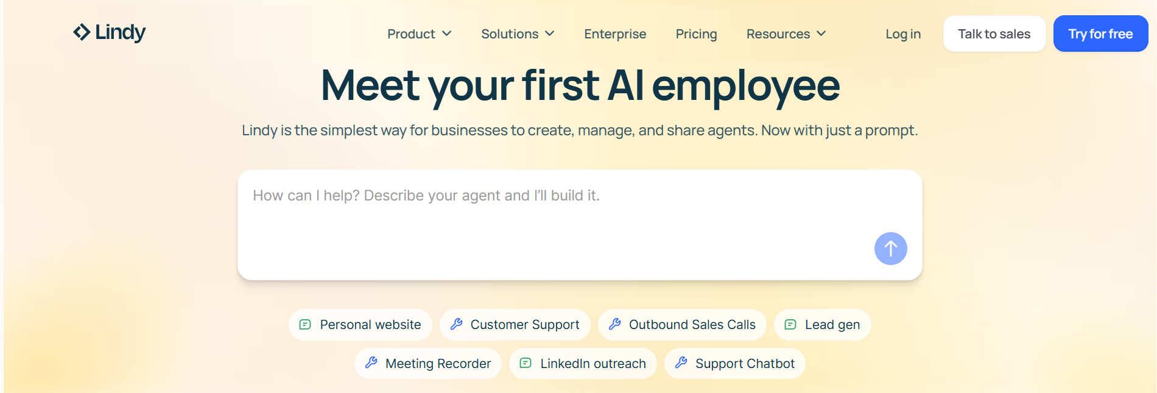Click the Log in link
Image resolution: width=1157 pixels, height=393 pixels.
pyautogui.click(x=902, y=34)
